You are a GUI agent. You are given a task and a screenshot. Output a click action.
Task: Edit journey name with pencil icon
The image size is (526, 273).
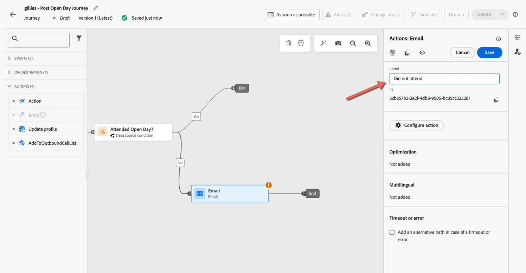click(95, 8)
